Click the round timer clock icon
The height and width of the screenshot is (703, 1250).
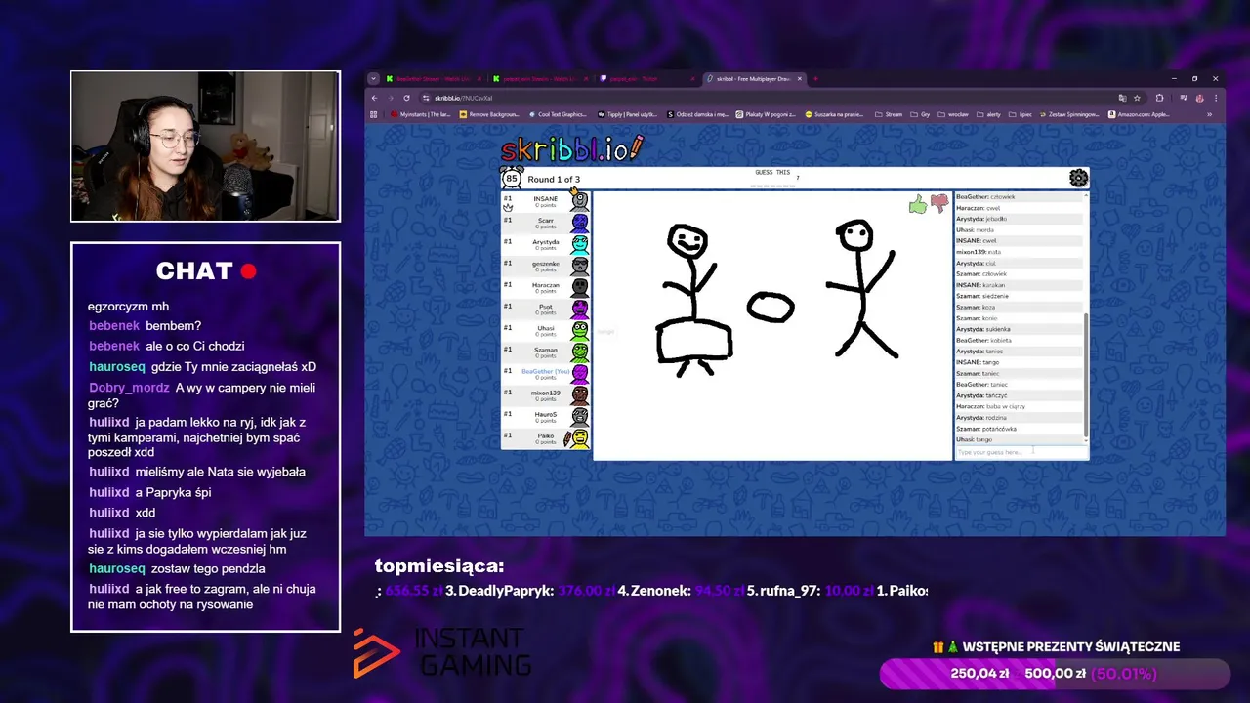(x=511, y=179)
